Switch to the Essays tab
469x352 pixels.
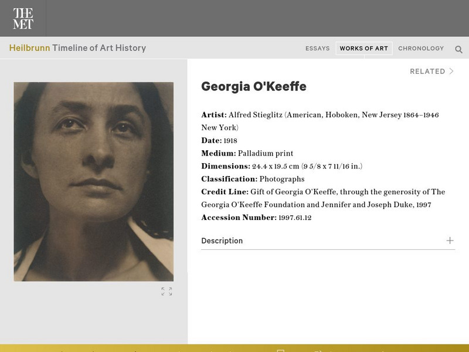(317, 49)
